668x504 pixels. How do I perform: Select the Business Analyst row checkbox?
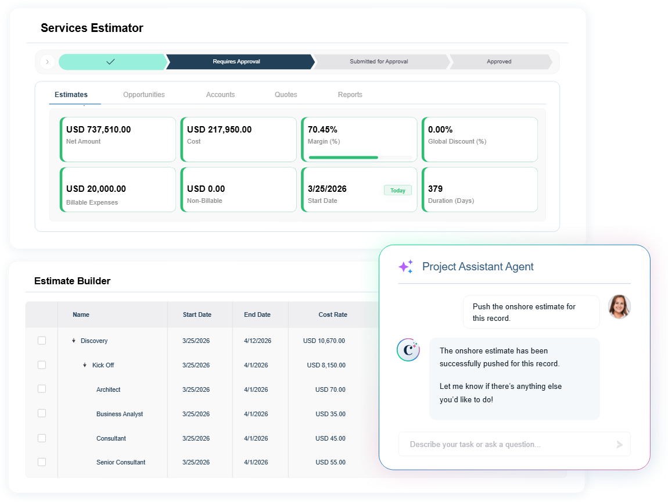42,413
